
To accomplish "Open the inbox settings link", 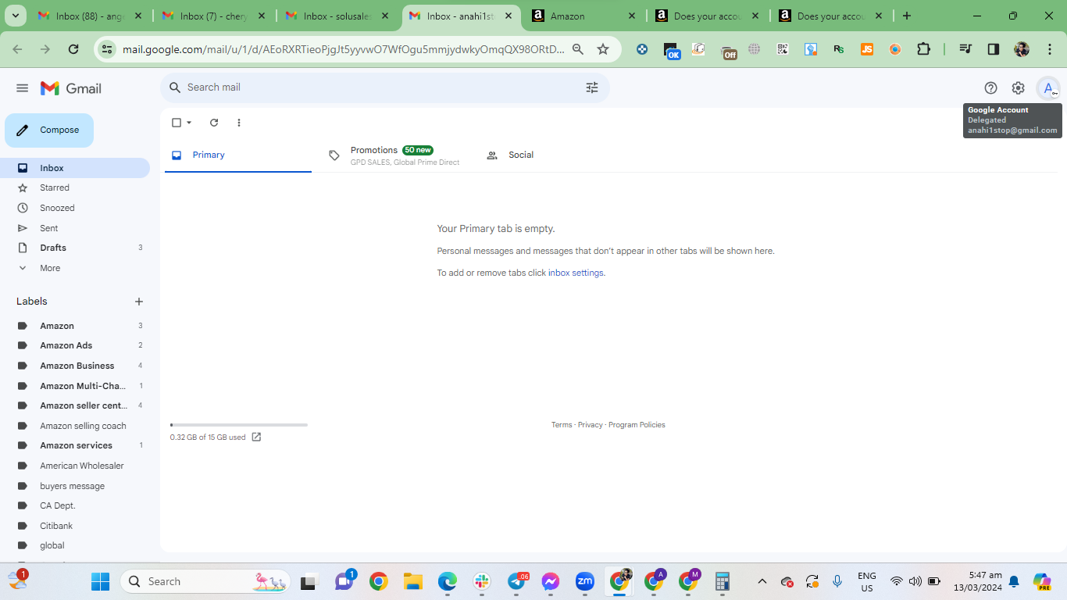I will point(576,273).
